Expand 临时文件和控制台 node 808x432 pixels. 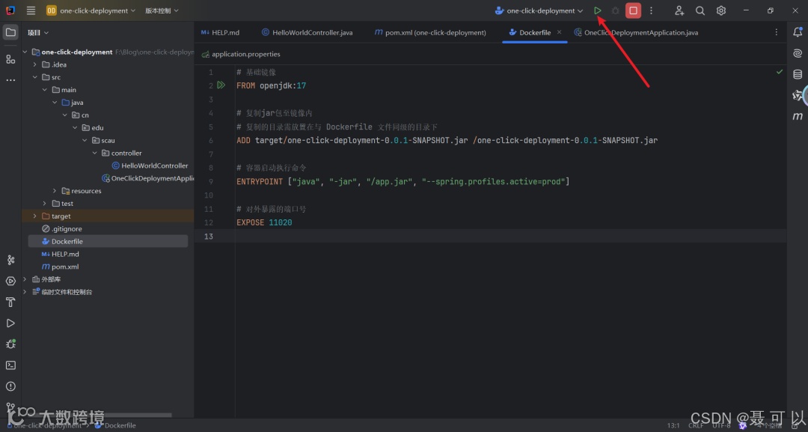pyautogui.click(x=25, y=292)
